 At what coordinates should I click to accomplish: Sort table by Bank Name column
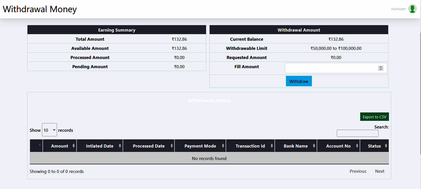coord(296,146)
